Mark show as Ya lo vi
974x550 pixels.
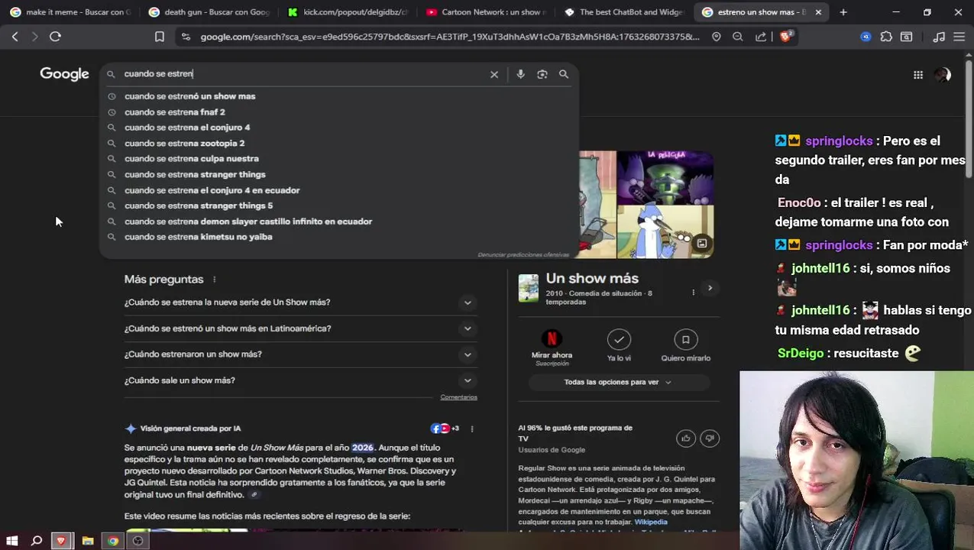coord(619,339)
